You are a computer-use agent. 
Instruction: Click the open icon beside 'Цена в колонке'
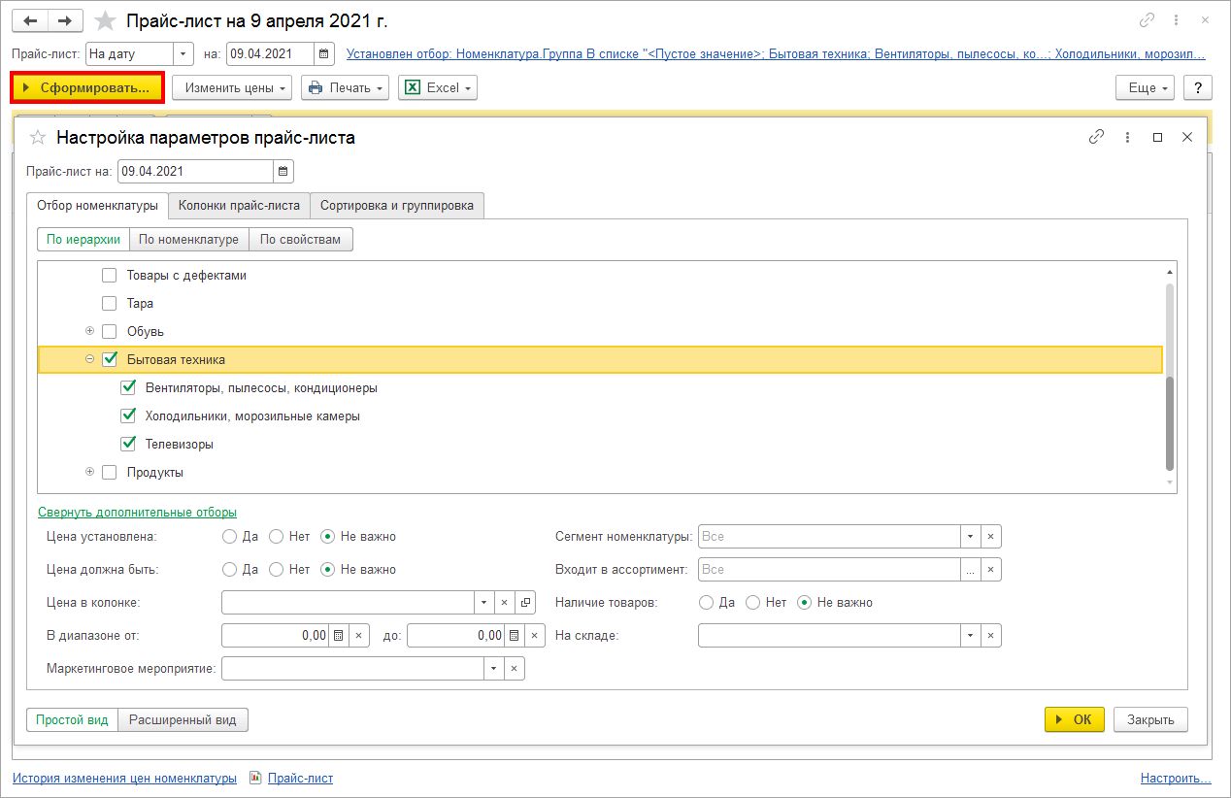point(525,603)
